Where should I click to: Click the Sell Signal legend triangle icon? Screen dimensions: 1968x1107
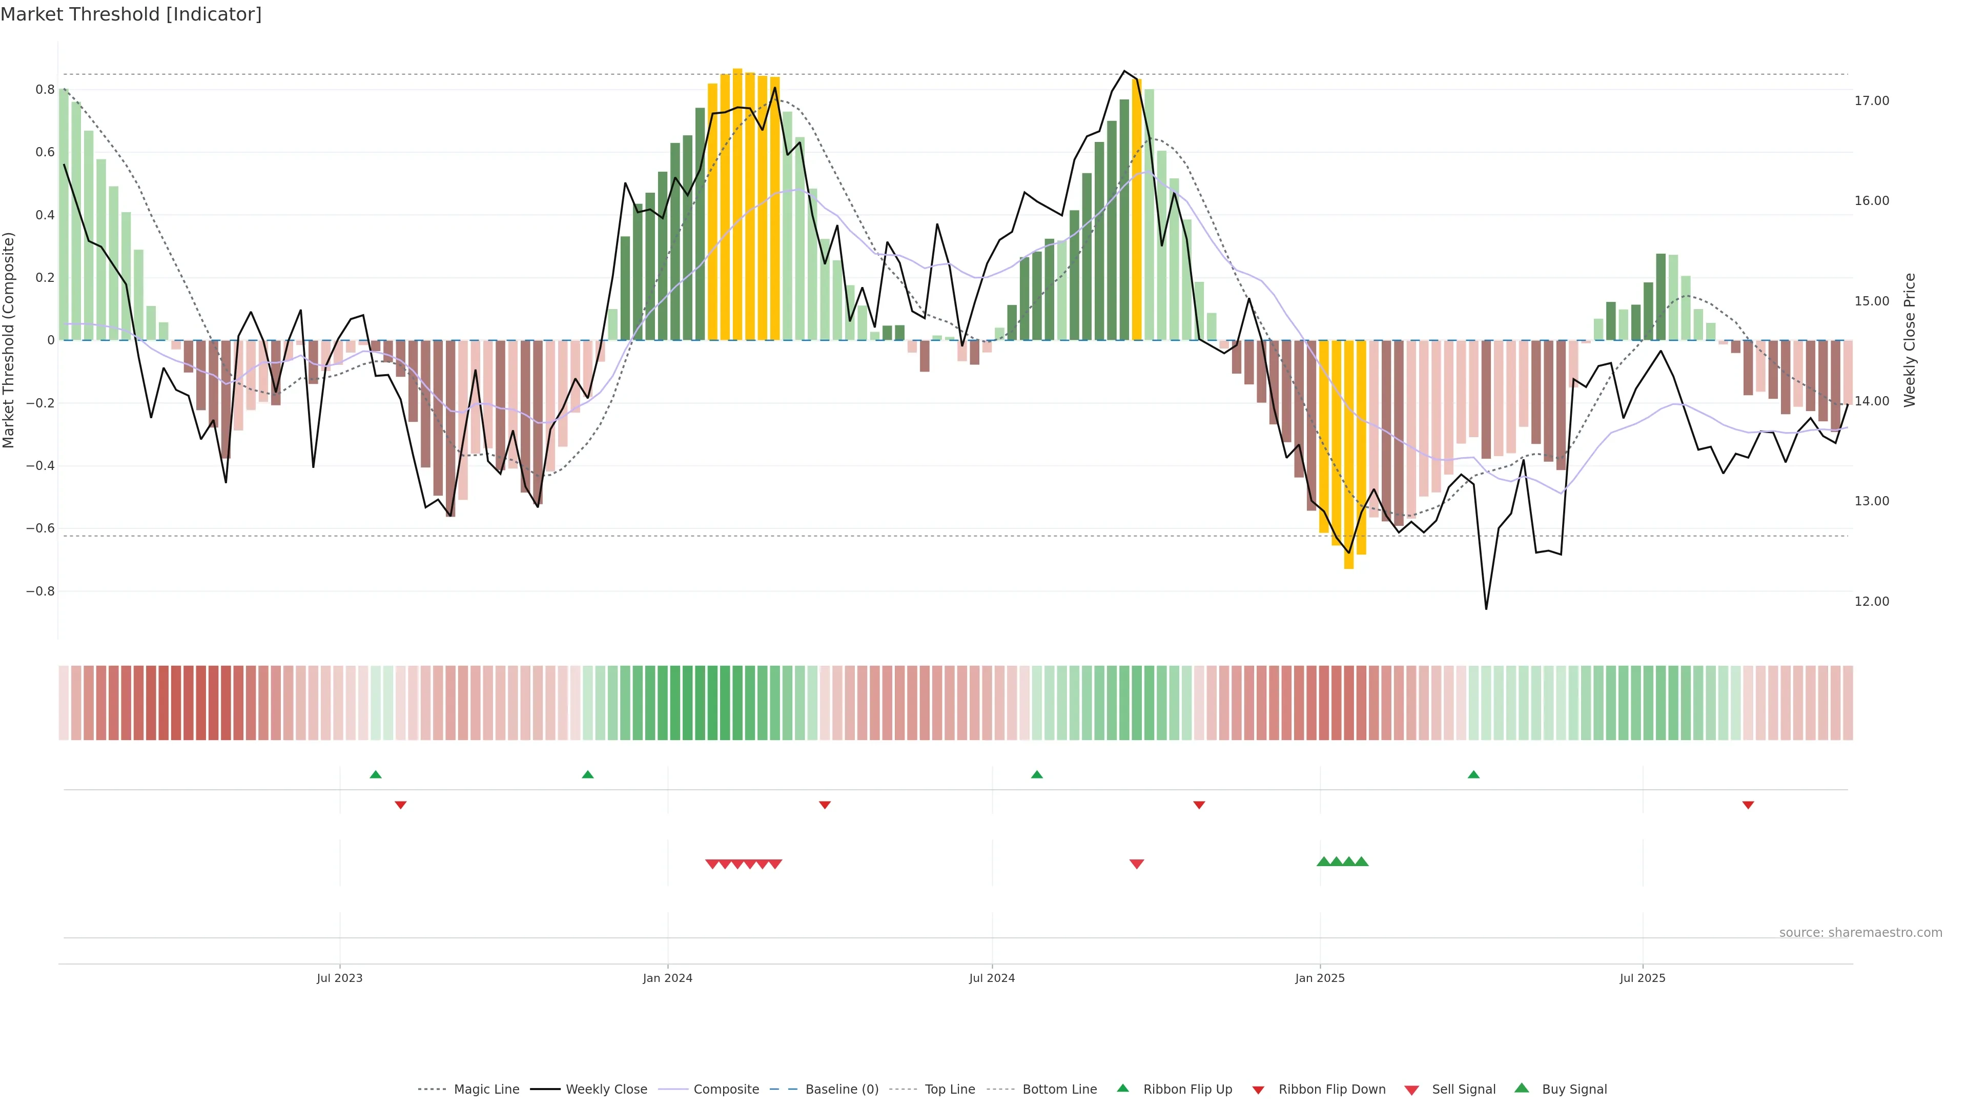coord(1411,1090)
